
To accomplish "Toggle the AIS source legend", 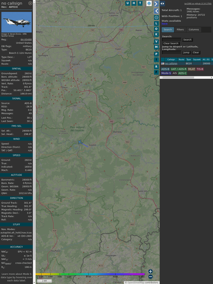I will click(175, 73).
